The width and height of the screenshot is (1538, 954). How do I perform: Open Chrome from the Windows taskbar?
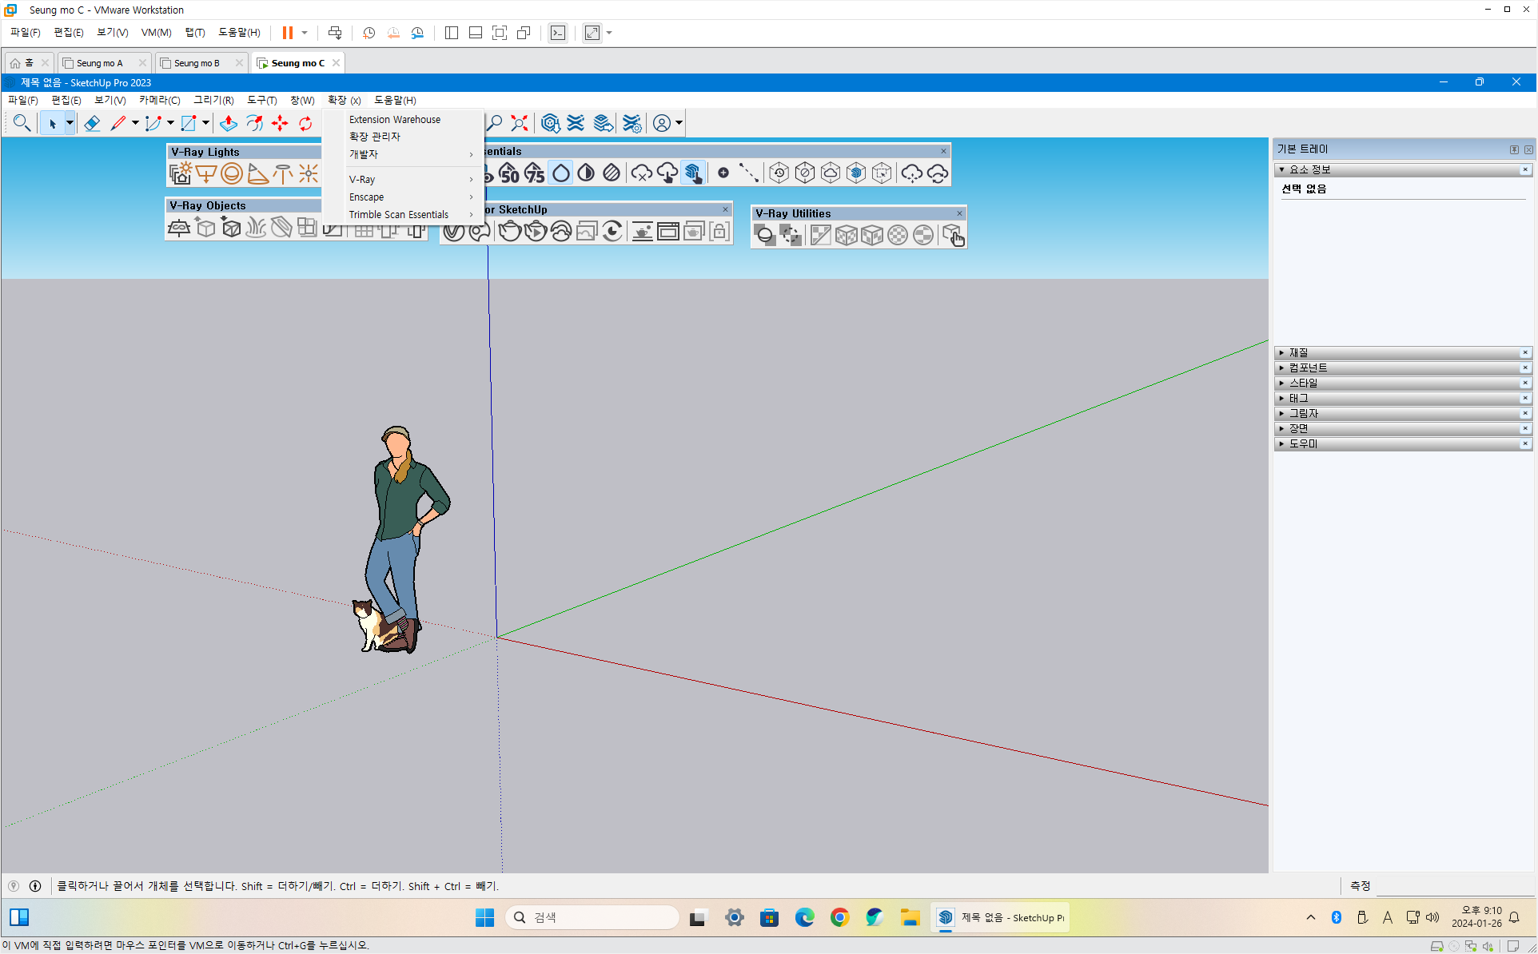pyautogui.click(x=839, y=917)
